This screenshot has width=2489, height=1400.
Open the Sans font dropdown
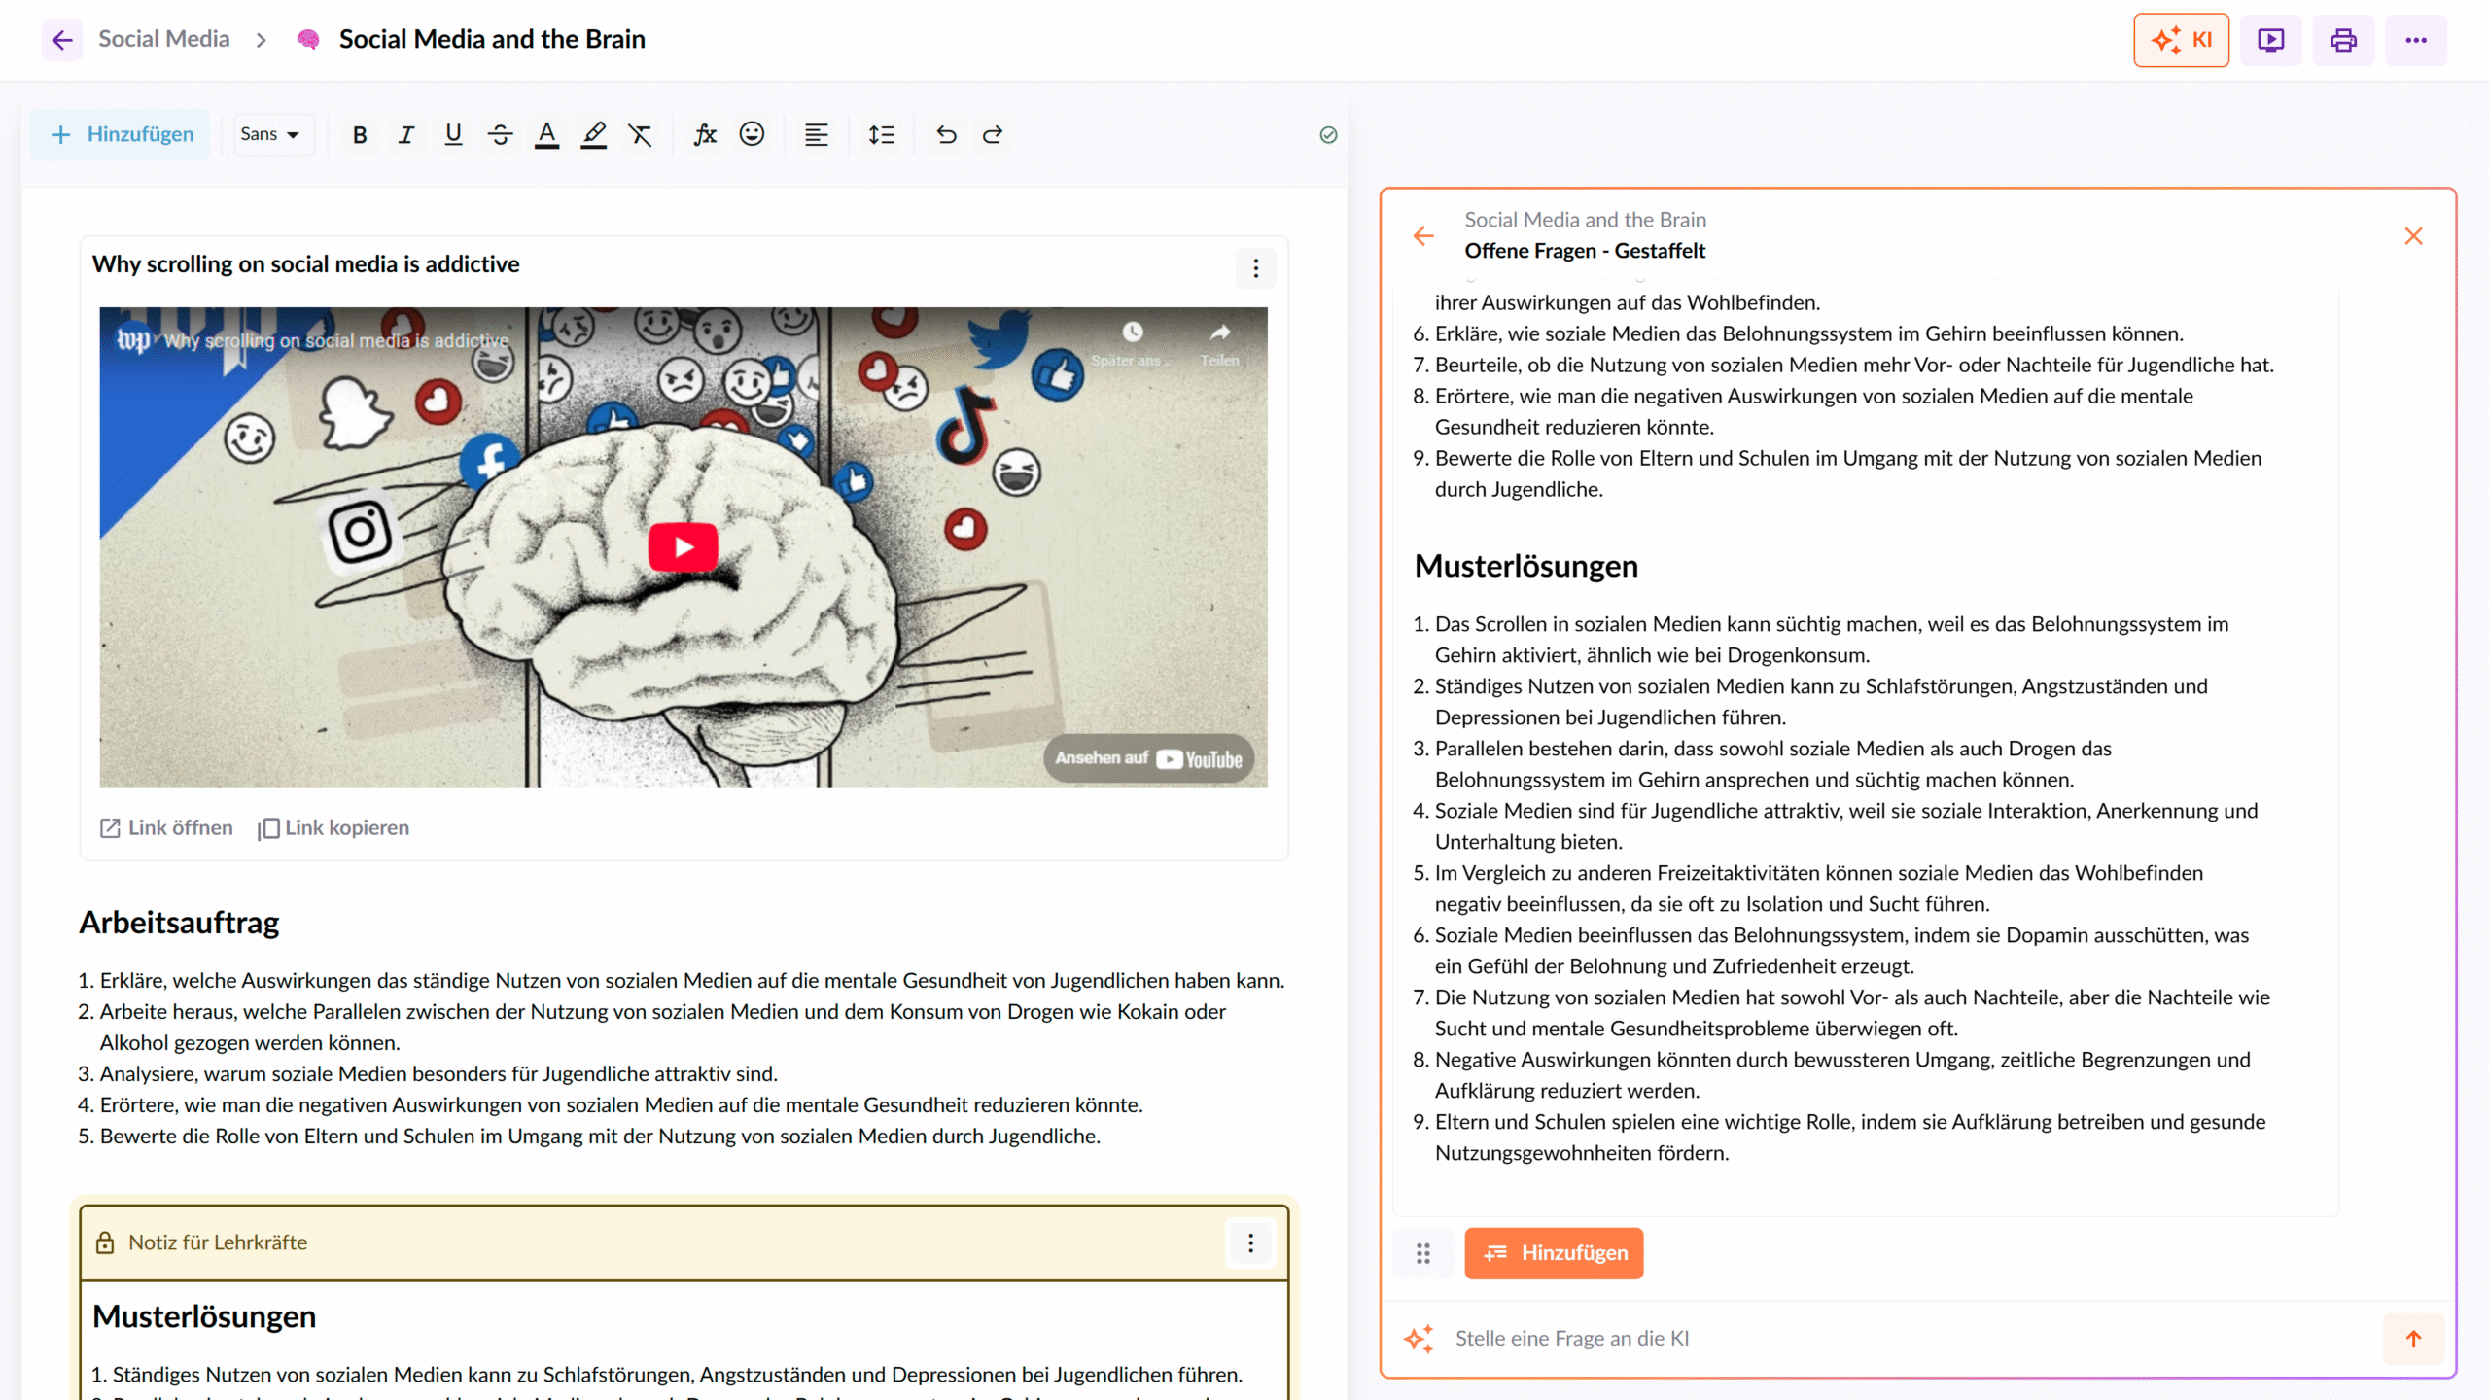tap(270, 135)
